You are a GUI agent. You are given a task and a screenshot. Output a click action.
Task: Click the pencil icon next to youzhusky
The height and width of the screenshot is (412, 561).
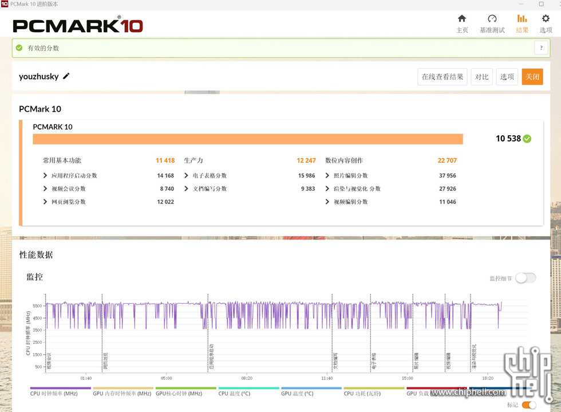[x=66, y=76]
